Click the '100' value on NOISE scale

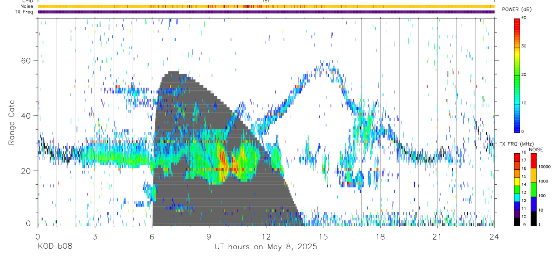[x=542, y=196]
